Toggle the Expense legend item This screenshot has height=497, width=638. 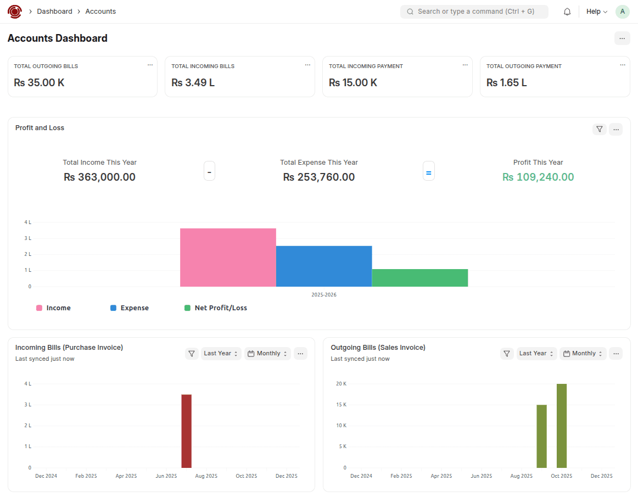coord(130,308)
